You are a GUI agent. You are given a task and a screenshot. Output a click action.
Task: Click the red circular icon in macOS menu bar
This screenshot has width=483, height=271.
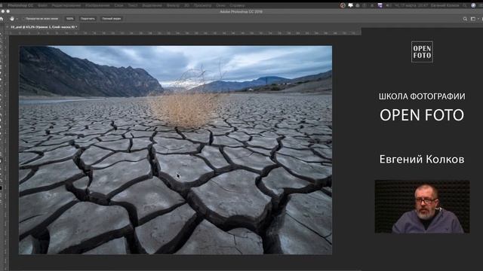(343, 5)
